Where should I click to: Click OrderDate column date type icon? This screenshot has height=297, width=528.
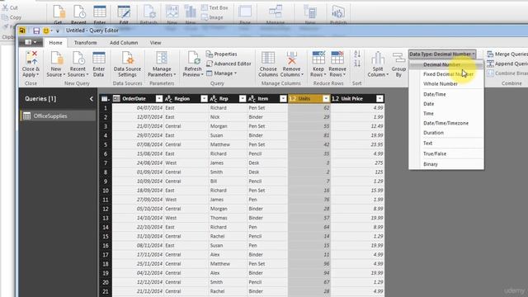click(x=116, y=98)
